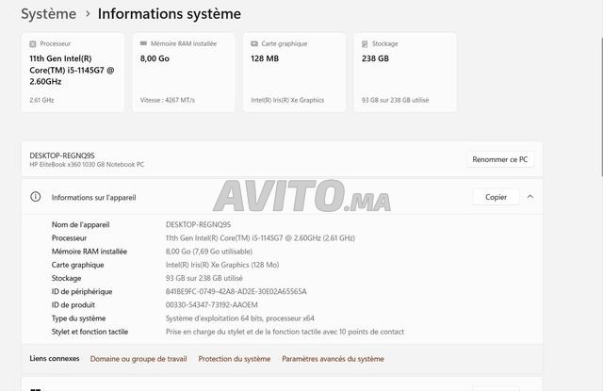Click the vertical scrollbar on the right
Image resolution: width=603 pixels, height=391 pixels.
point(601,107)
